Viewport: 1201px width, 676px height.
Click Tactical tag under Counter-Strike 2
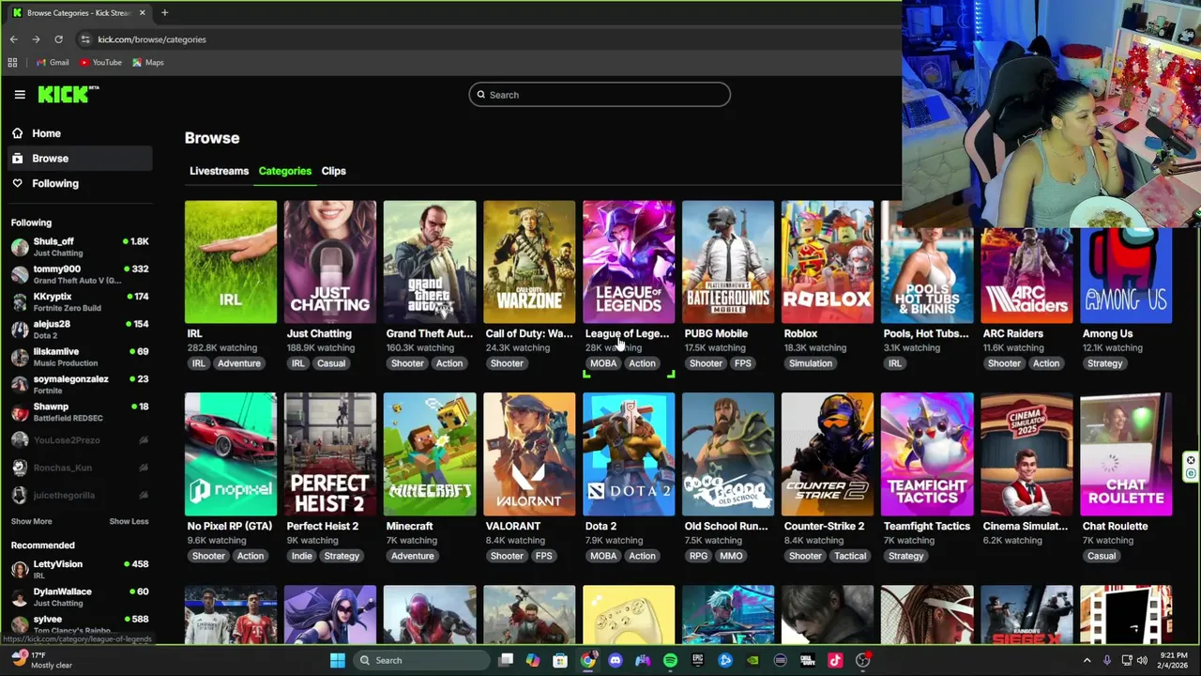[x=850, y=556]
